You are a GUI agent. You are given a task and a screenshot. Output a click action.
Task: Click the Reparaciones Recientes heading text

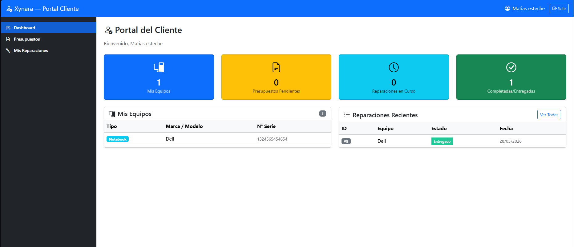pos(385,115)
